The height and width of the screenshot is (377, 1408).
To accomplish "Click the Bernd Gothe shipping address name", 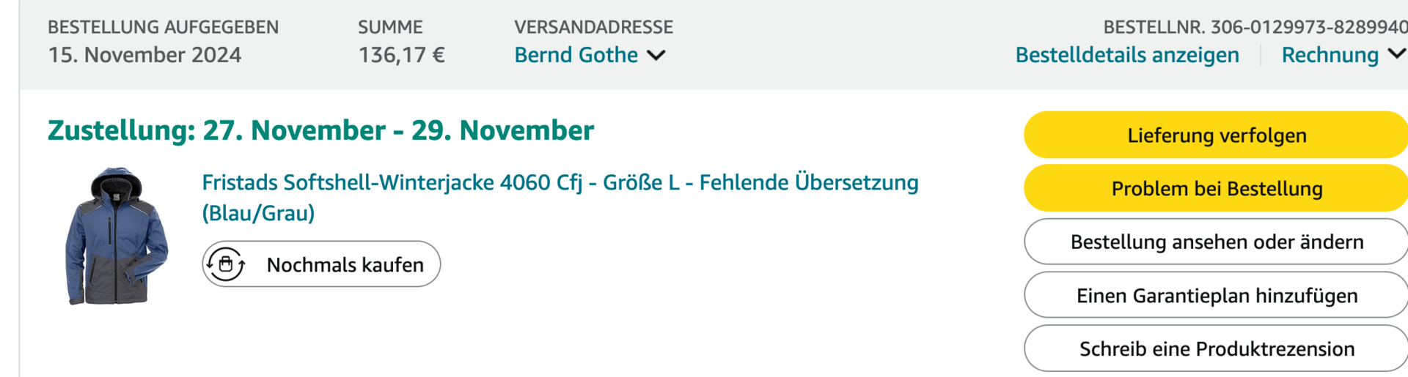I will (576, 55).
